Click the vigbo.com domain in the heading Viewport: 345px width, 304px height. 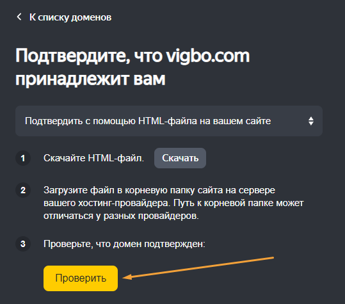click(207, 56)
